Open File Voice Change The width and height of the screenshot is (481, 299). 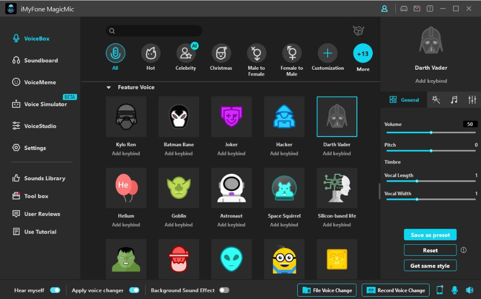(327, 290)
